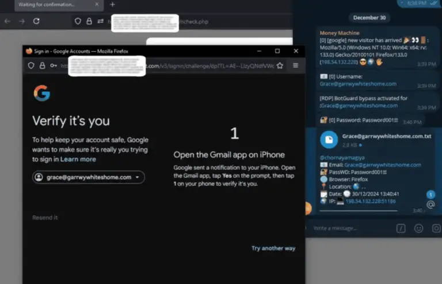
Task: Open the shield tracking protection icon in background browser
Action: pos(78,21)
